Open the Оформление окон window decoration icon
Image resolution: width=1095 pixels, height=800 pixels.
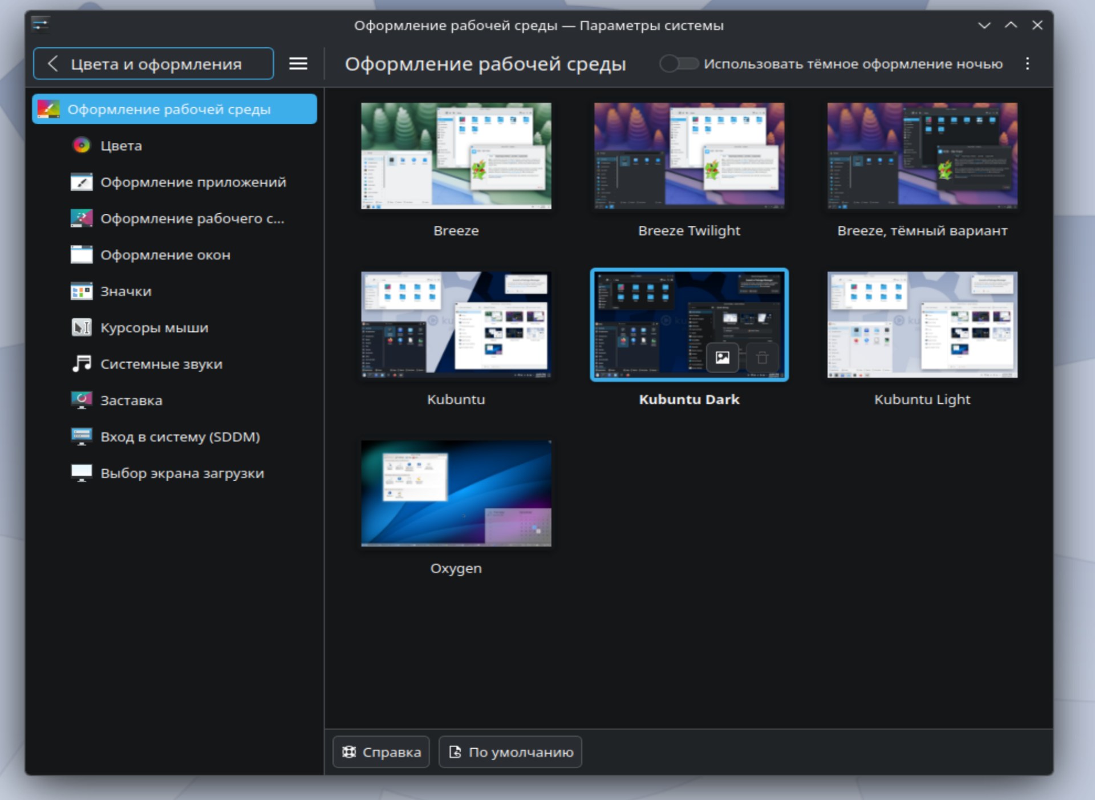tap(81, 255)
